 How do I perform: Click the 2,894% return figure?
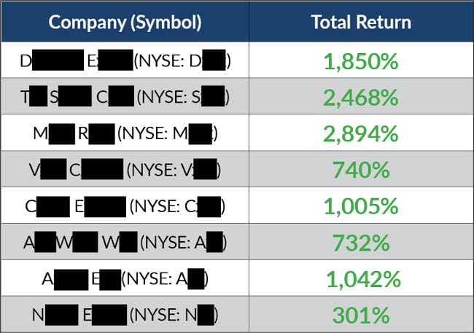click(360, 133)
